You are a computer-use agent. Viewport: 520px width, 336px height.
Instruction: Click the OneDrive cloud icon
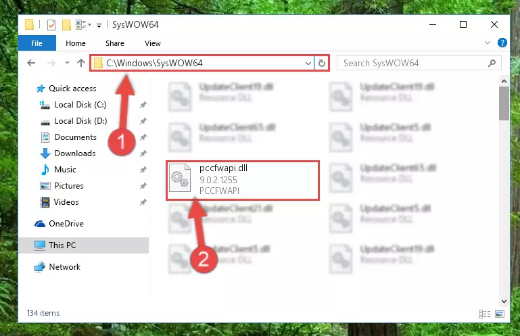[40, 224]
